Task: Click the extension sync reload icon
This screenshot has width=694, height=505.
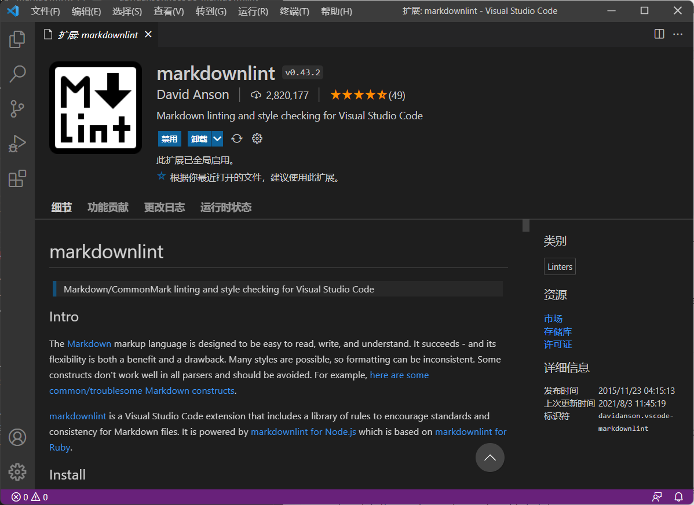Action: pyautogui.click(x=237, y=138)
